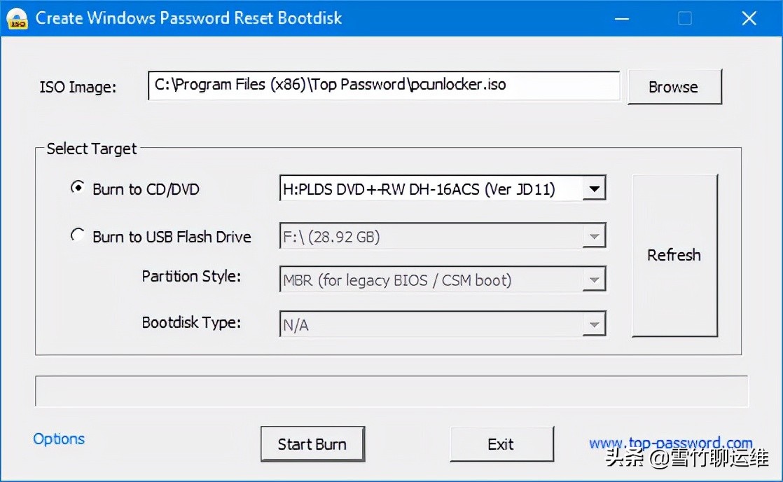
Task: Click the Select Target group label
Action: point(92,149)
